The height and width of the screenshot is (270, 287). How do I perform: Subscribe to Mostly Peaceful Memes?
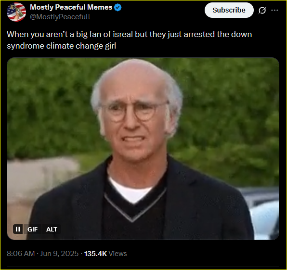tap(229, 10)
